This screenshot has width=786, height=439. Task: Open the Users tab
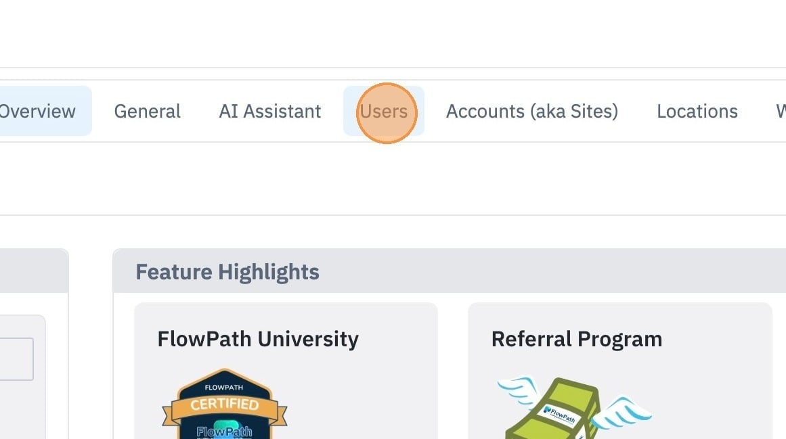click(384, 111)
